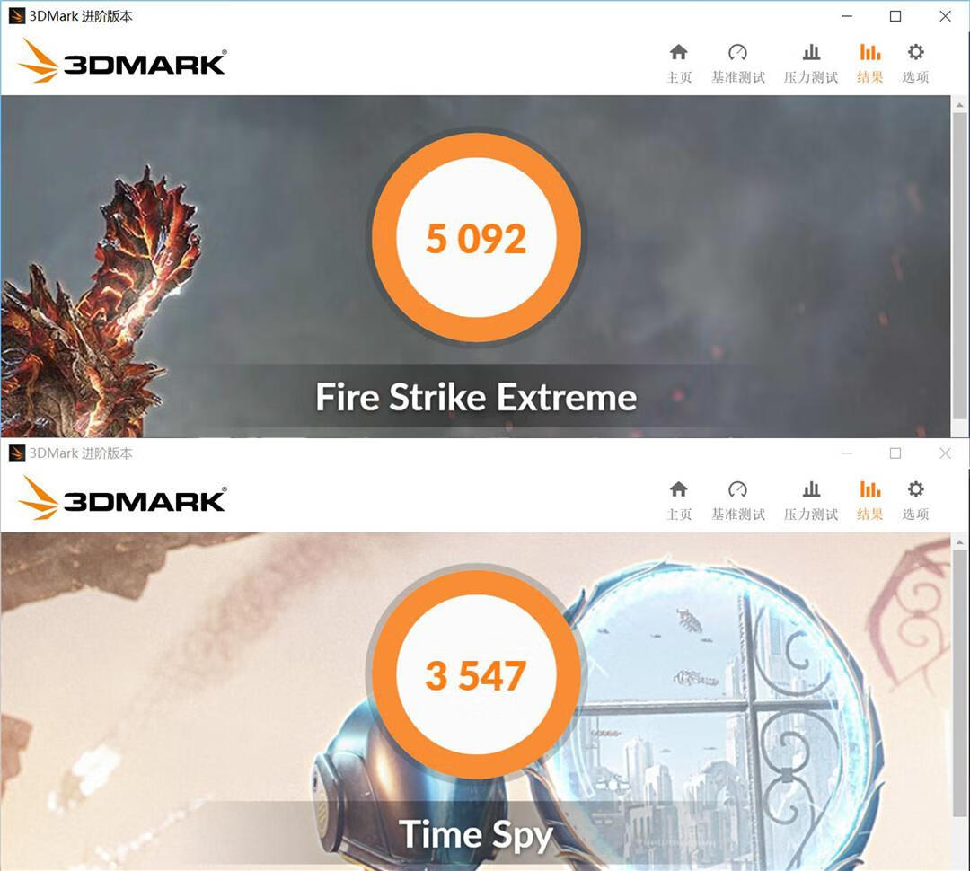Open the options gear in the top window
The image size is (970, 871).
click(915, 53)
